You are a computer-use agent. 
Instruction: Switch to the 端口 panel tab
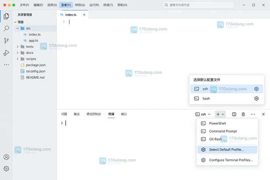124,114
